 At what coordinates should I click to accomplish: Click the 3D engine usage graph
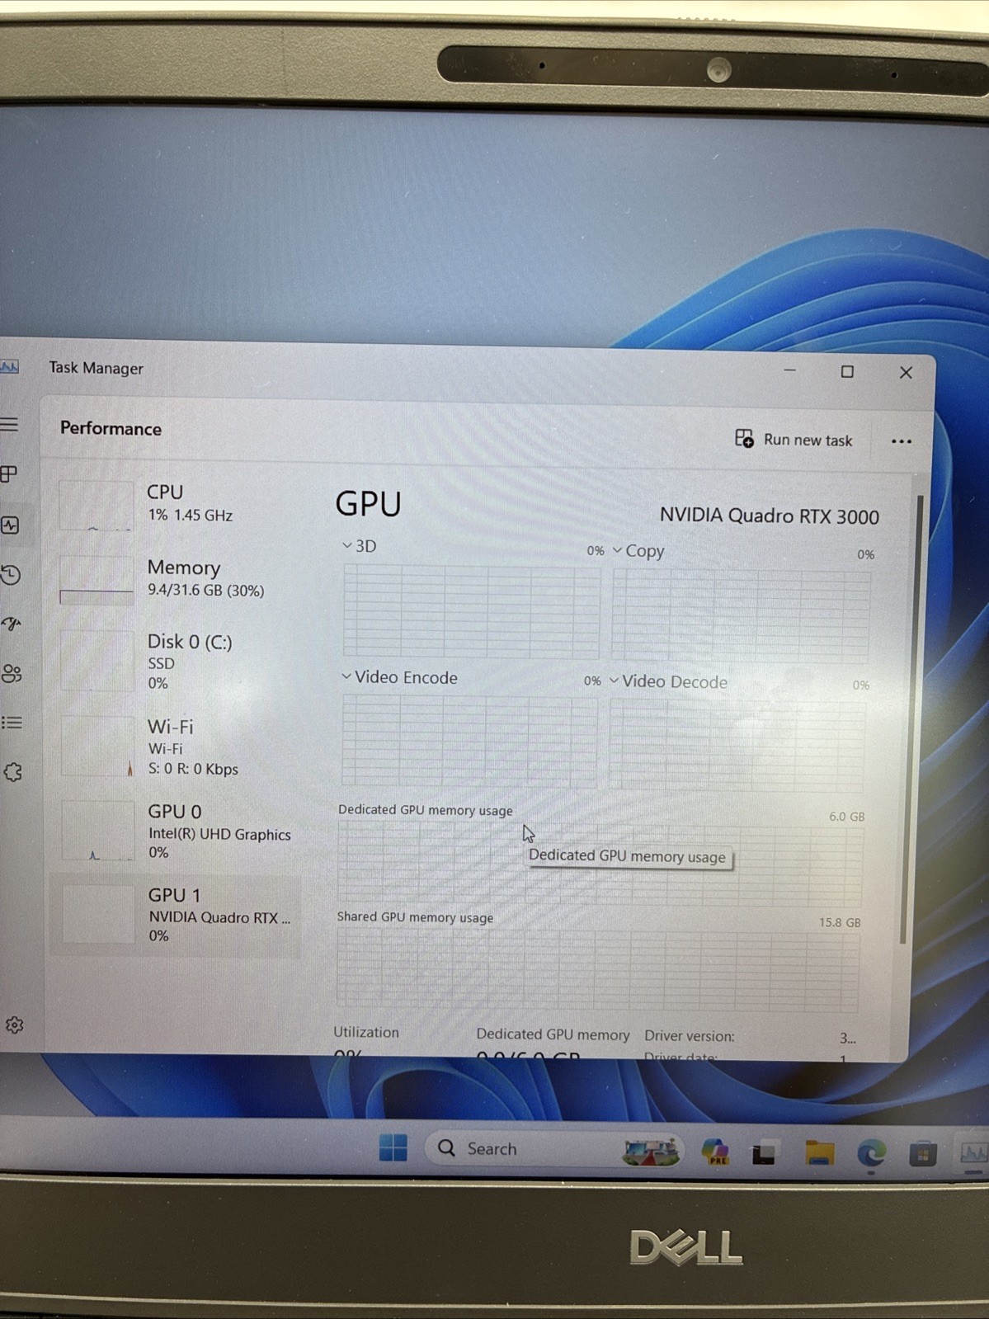tap(471, 611)
